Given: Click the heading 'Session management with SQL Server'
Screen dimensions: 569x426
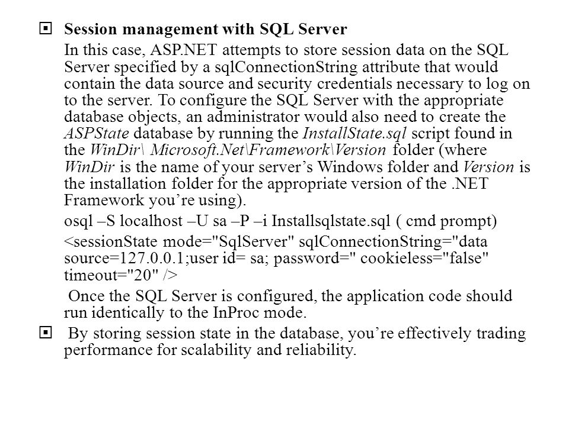Looking at the screenshot, I should 206,30.
